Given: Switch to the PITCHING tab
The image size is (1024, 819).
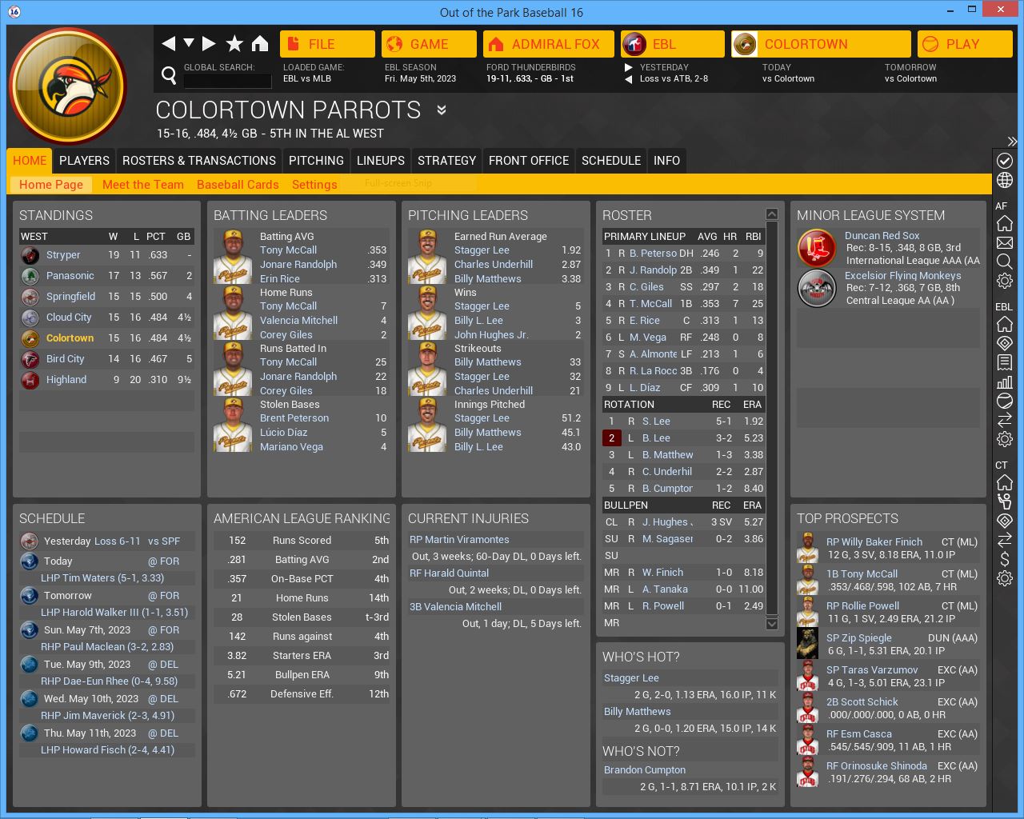Looking at the screenshot, I should [316, 161].
